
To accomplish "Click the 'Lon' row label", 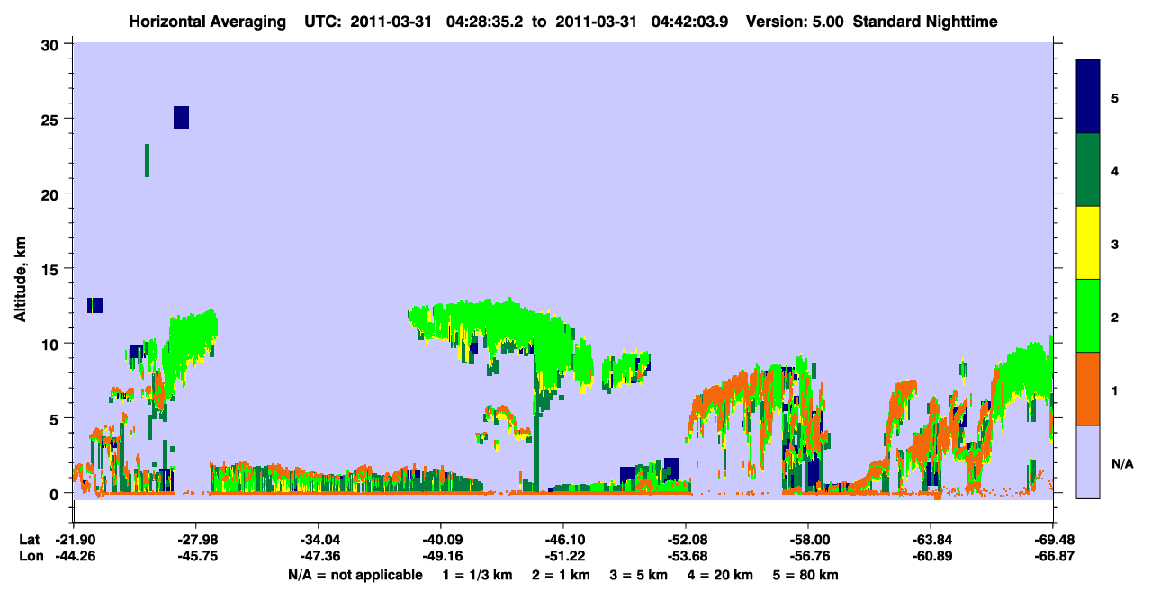I will tap(30, 557).
